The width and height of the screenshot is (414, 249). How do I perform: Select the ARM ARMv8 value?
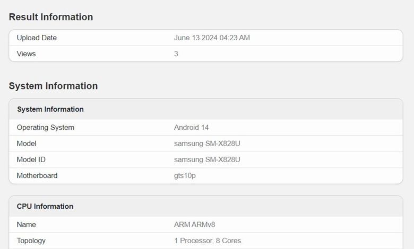(x=195, y=225)
